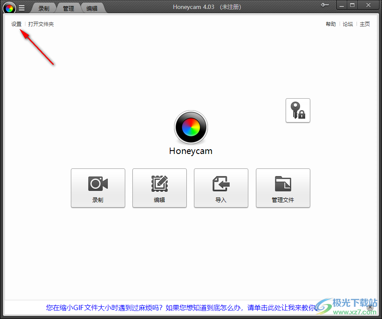Click the blue GIF size tip link
This screenshot has height=319, width=382.
point(182,308)
